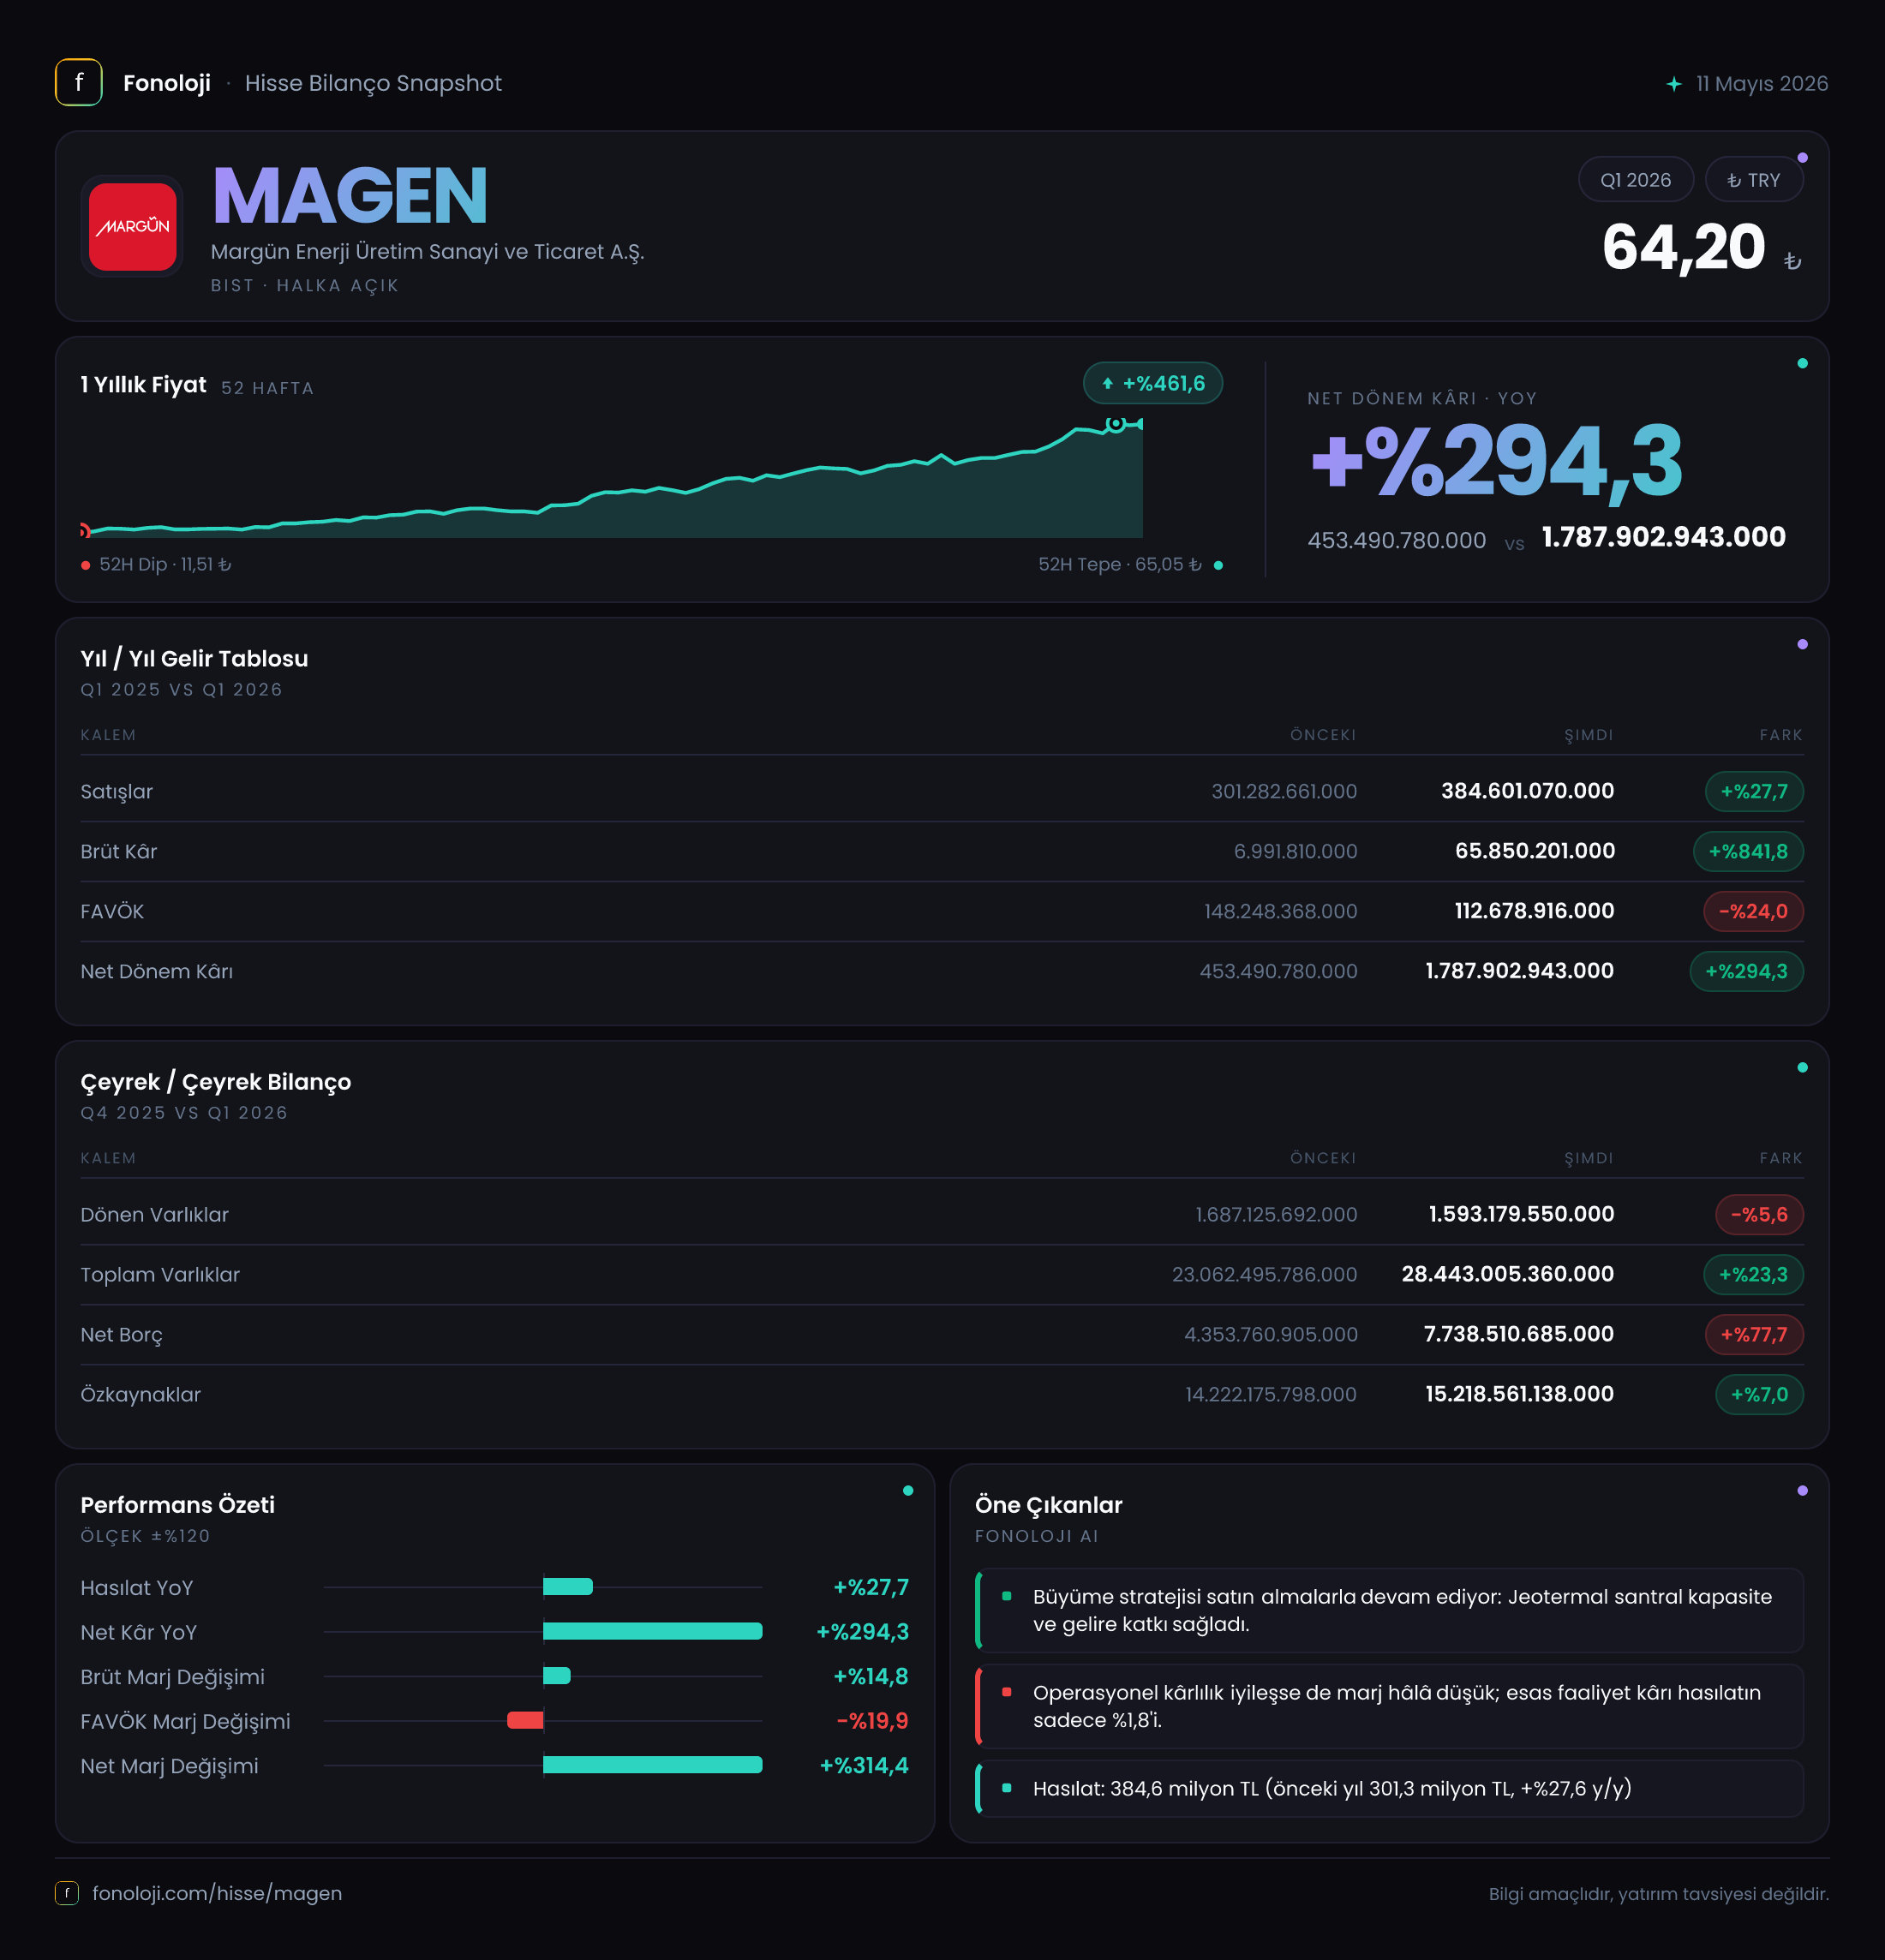The height and width of the screenshot is (1960, 1885).
Task: Click the FAVÖK -%24,0 red badge
Action: pyautogui.click(x=1753, y=911)
